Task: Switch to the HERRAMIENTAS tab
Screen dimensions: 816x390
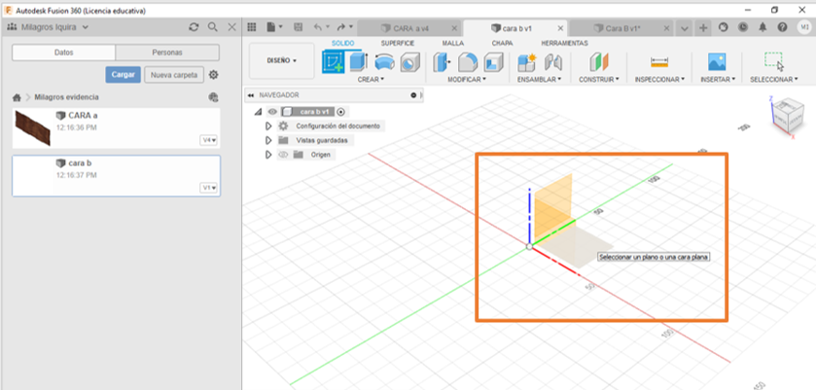Action: 564,43
